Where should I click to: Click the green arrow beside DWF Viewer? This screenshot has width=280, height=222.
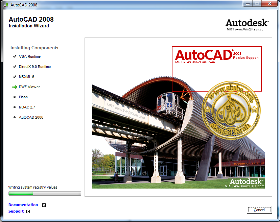pyautogui.click(x=14, y=87)
